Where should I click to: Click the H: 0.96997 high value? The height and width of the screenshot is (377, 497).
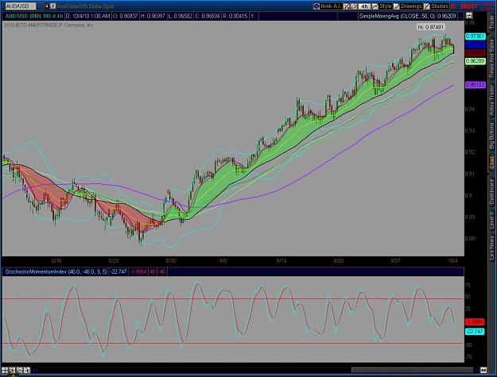tap(153, 16)
